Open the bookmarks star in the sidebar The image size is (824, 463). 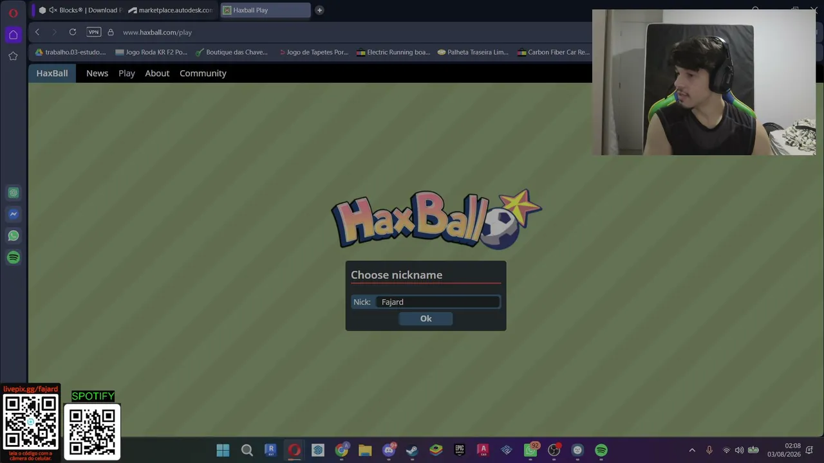(13, 56)
